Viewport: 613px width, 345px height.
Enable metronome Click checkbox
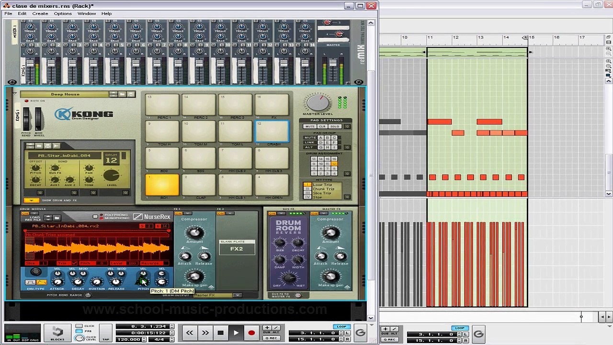pos(79,326)
